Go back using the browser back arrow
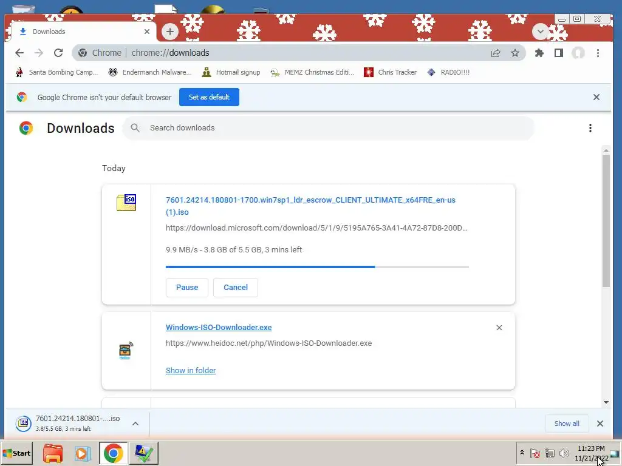 coord(19,53)
